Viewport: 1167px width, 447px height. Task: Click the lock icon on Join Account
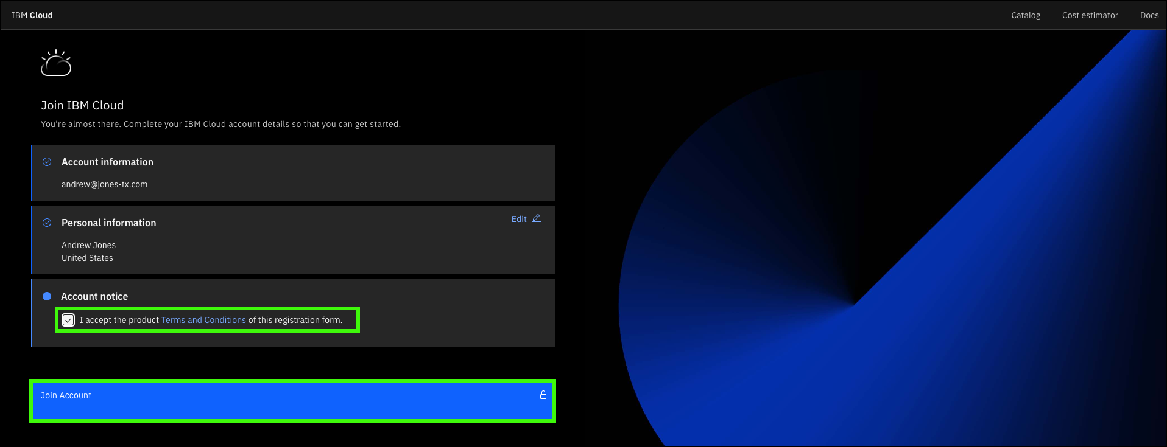tap(543, 395)
